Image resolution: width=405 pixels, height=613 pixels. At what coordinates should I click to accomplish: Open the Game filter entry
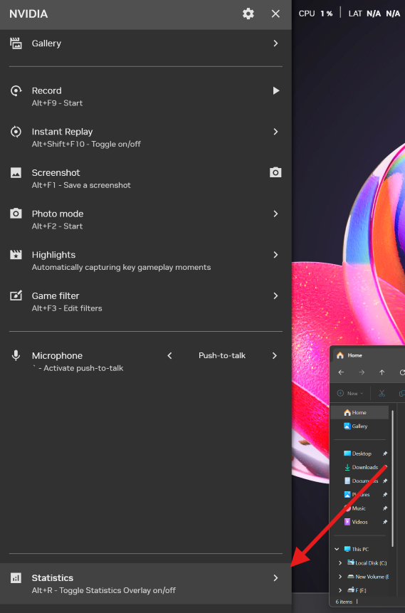point(145,302)
